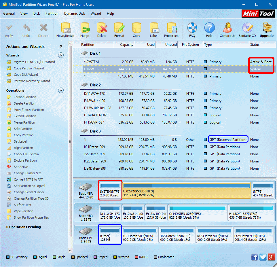The height and width of the screenshot is (267, 277).
Task: Open the Wizard menu
Action: [96, 14]
